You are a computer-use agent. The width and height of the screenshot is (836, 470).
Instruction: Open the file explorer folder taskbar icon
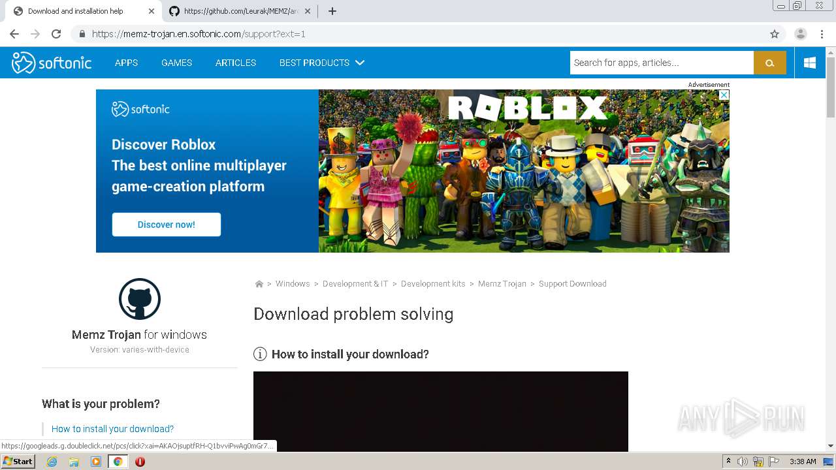coord(74,462)
